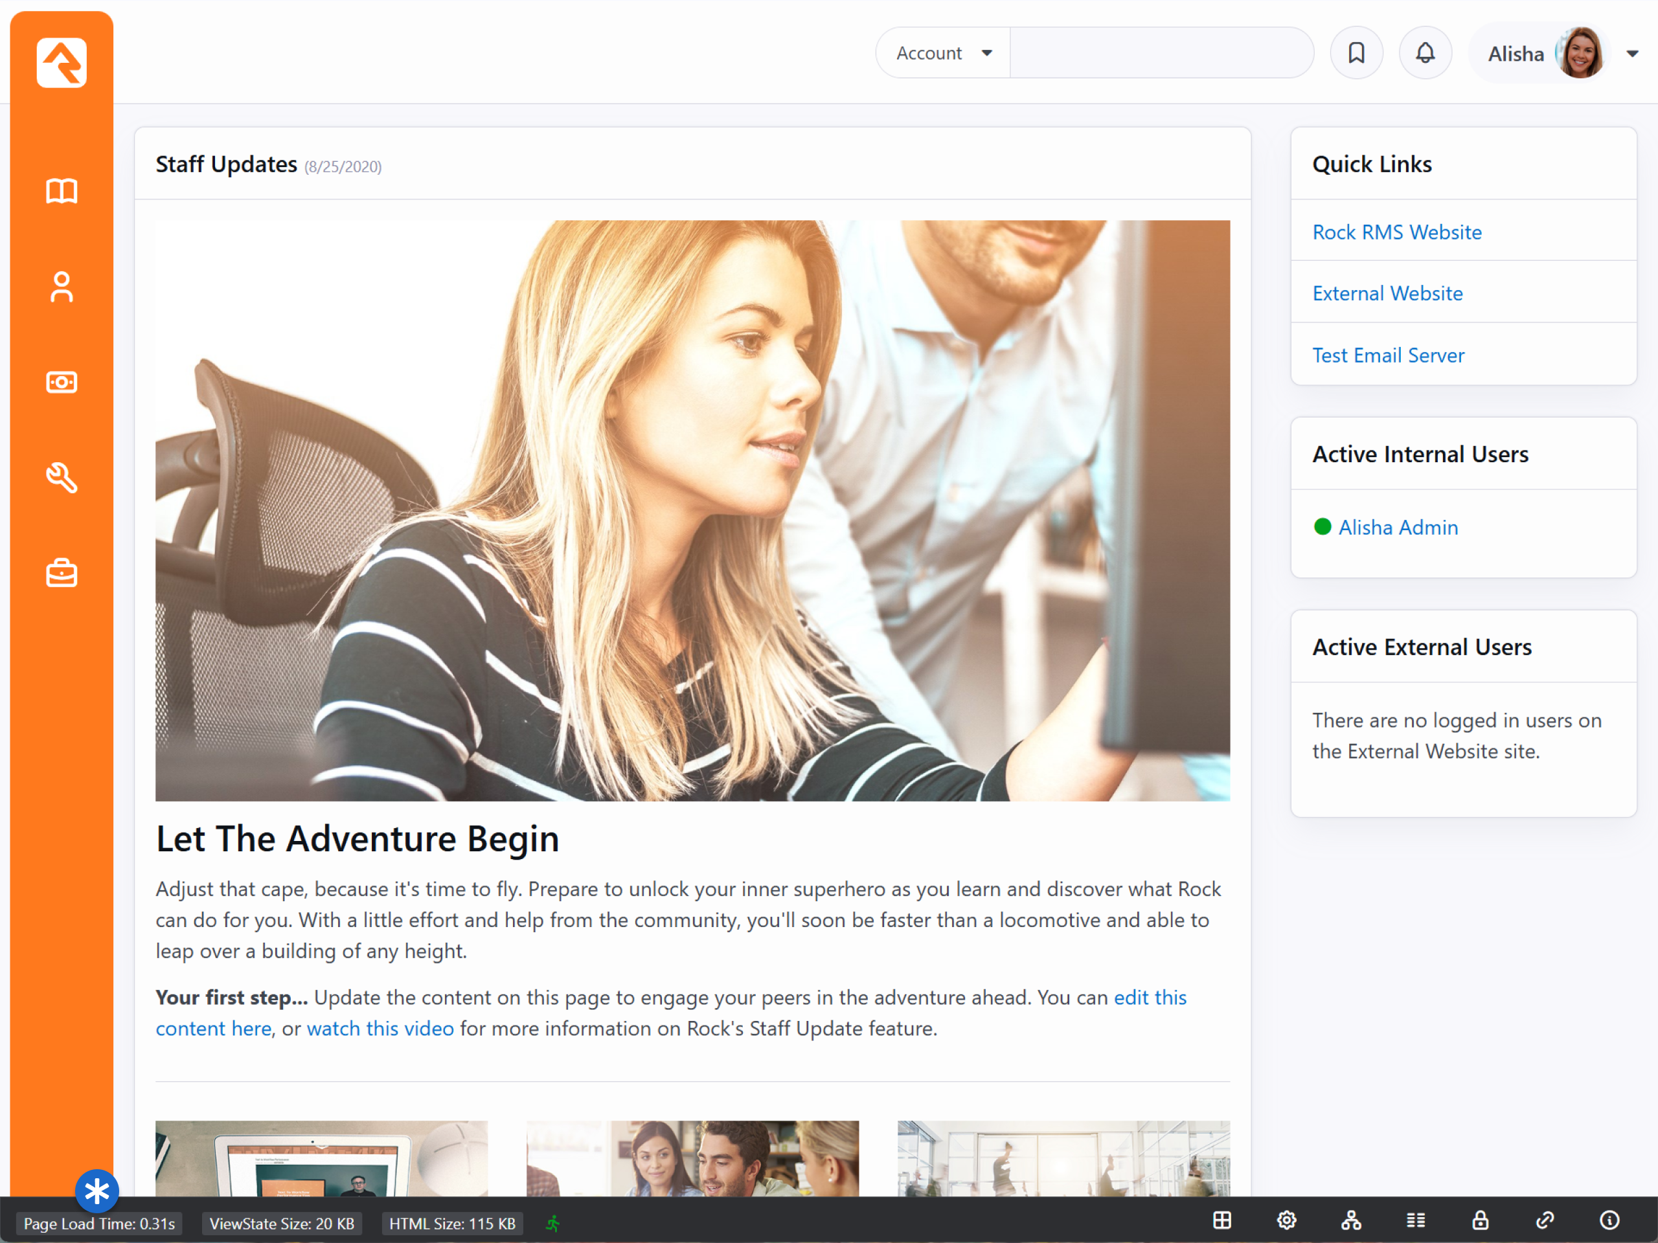
Task: Expand the Alisha user menu arrow
Action: pos(1631,54)
